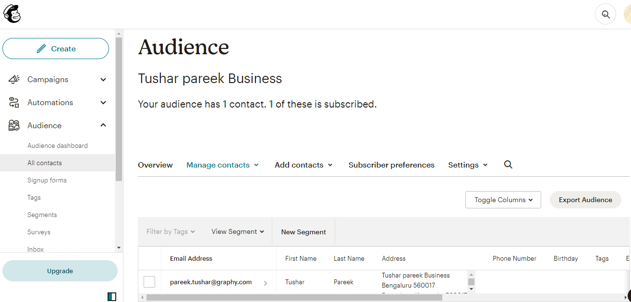Select the checkbox for pareek.tushar@graphy.com
The image size is (631, 302).
tap(149, 282)
